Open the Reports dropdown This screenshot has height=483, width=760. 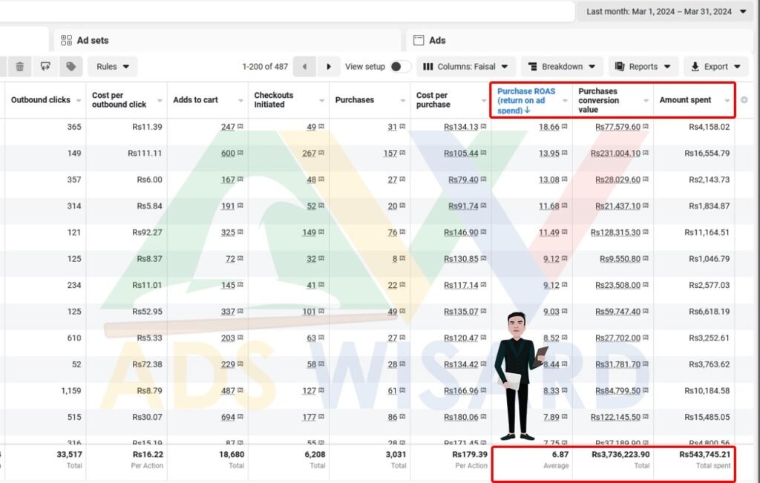pyautogui.click(x=643, y=66)
